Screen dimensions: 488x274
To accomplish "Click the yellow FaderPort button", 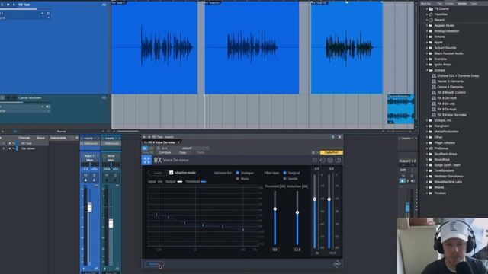I will click(x=331, y=152).
